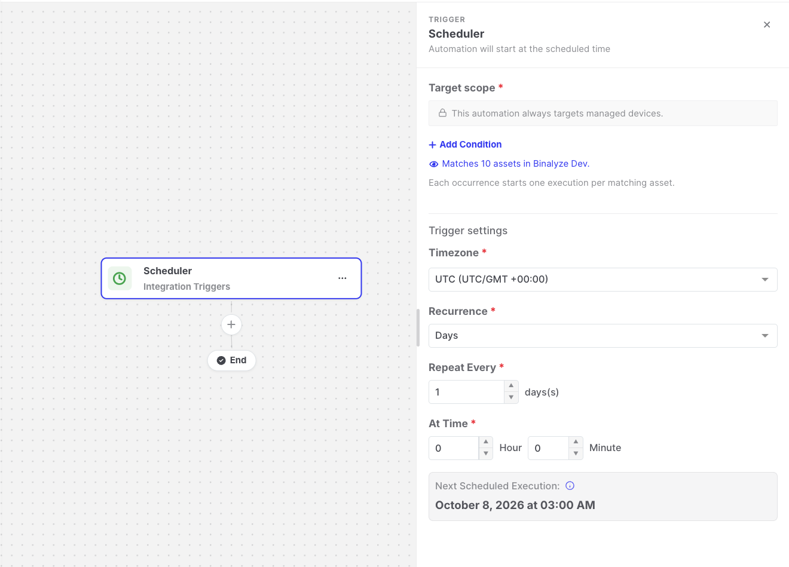789x567 pixels.
Task: Click 'Automation will start at the scheduled time'
Action: (x=519, y=49)
